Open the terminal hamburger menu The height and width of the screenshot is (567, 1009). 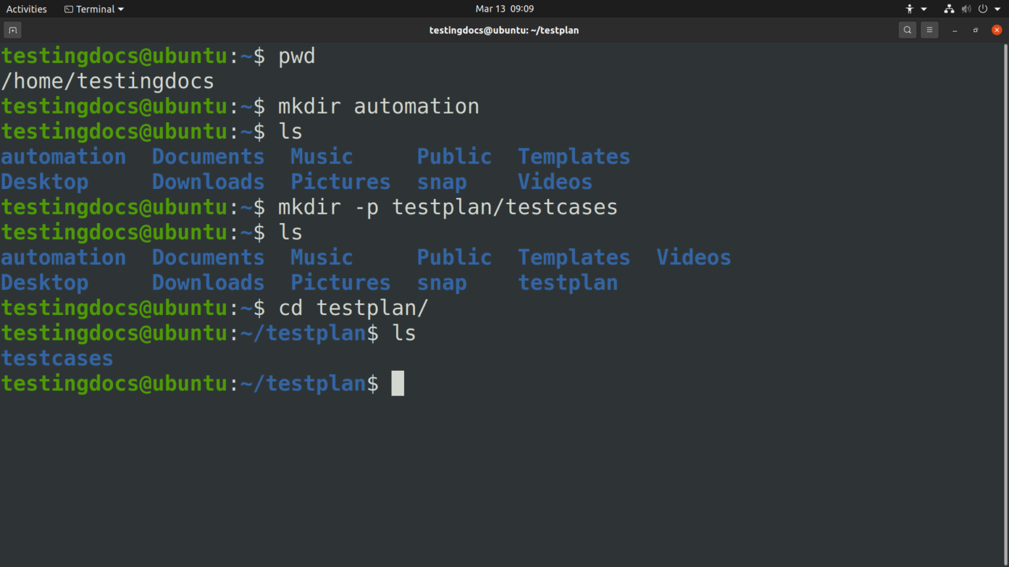tap(930, 30)
